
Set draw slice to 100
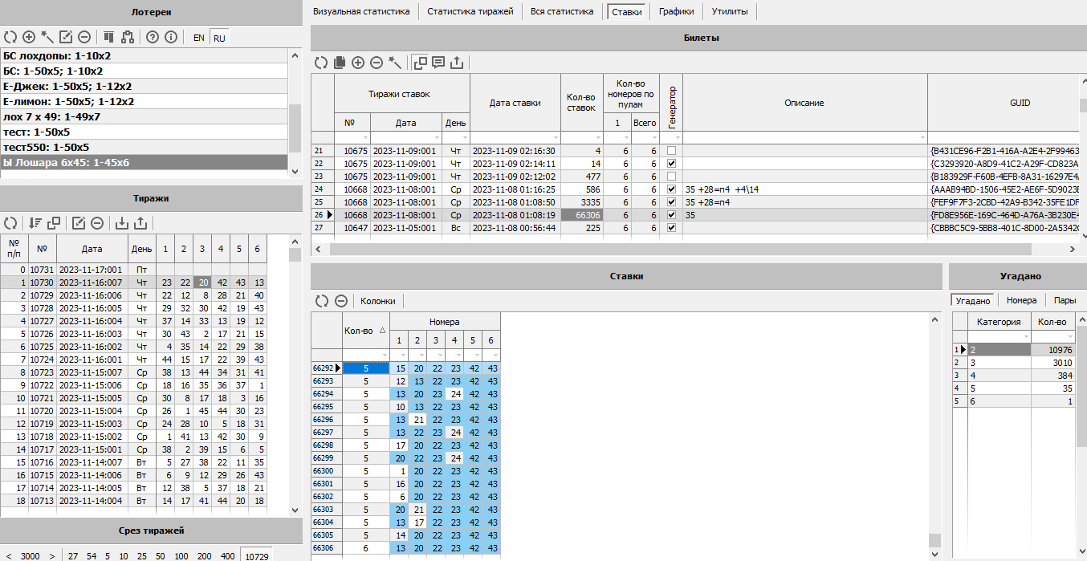(x=181, y=556)
